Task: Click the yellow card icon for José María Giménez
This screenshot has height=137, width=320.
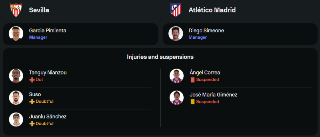Action: coord(192,102)
